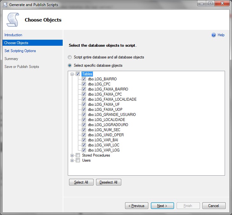Viewport: 232px width, 215px height.
Task: Select dbo.LOG_VAR_LOG table name
Action: click(x=104, y=150)
